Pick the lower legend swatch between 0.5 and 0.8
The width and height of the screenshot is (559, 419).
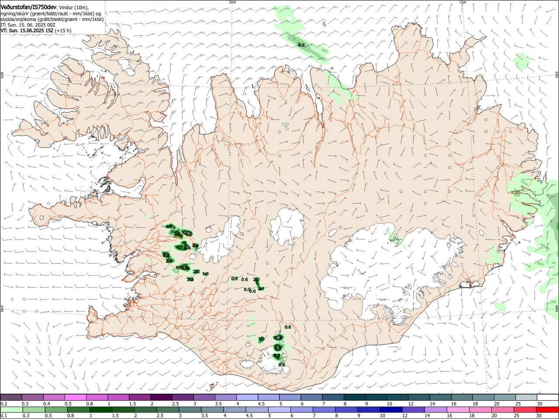click(x=56, y=409)
